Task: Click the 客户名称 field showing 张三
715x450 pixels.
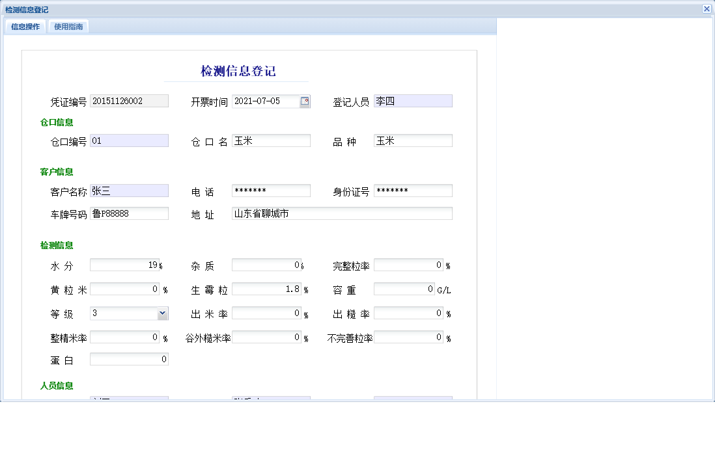Action: pyautogui.click(x=129, y=190)
